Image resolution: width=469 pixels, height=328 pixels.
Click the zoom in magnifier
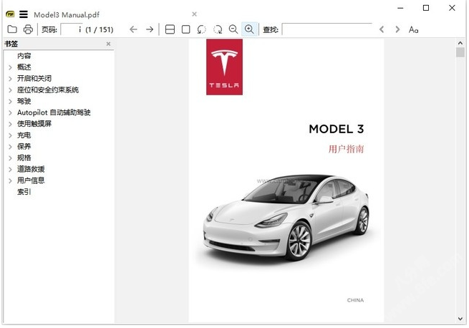pyautogui.click(x=249, y=29)
